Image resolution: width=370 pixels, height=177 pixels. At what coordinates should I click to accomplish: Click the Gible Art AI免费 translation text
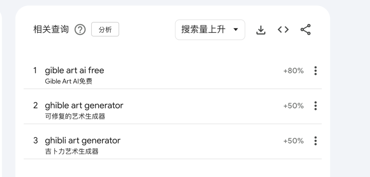(x=69, y=81)
